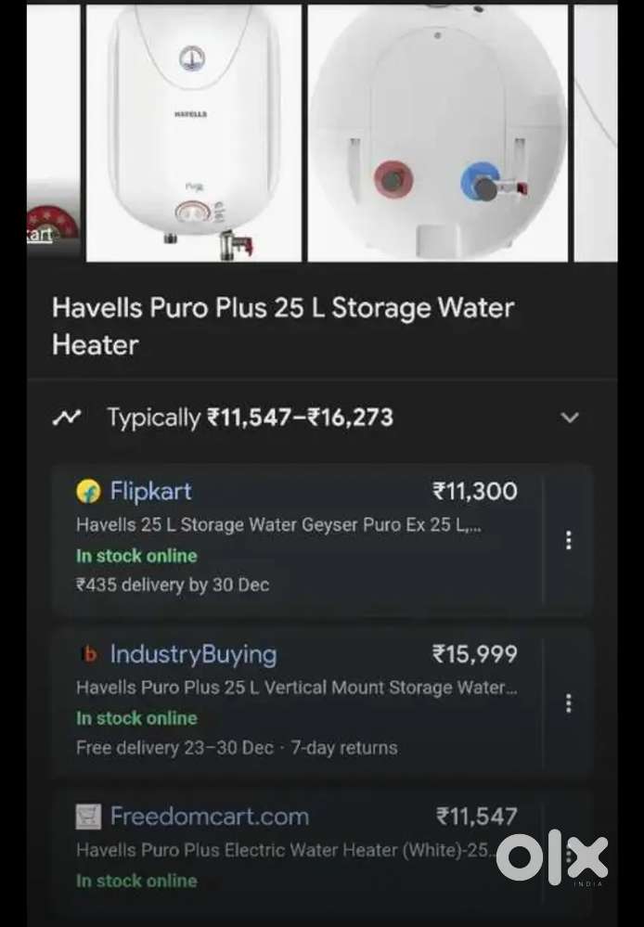This screenshot has width=644, height=927.
Task: Click the OLX watermark logo
Action: pos(552,857)
